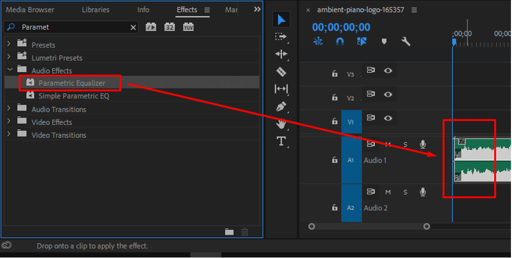The height and width of the screenshot is (258, 512).
Task: Click the delete custom items trash icon
Action: pos(245,232)
